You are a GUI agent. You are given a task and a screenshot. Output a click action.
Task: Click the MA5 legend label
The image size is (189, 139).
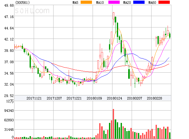(x=75, y=3)
